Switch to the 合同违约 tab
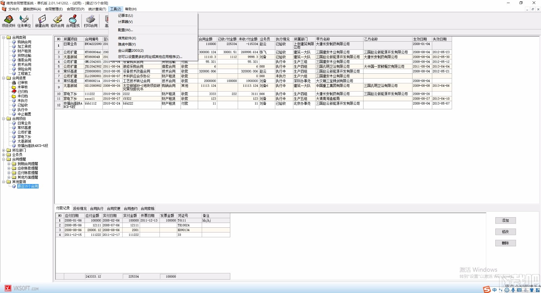541x293 pixels. (131, 209)
